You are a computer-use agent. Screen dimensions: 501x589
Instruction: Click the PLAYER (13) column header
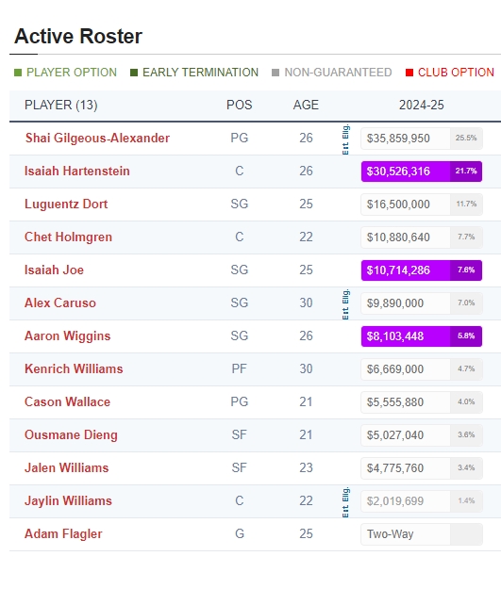click(x=61, y=106)
